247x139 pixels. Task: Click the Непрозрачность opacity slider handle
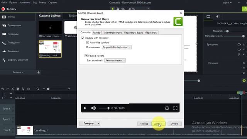244,36
